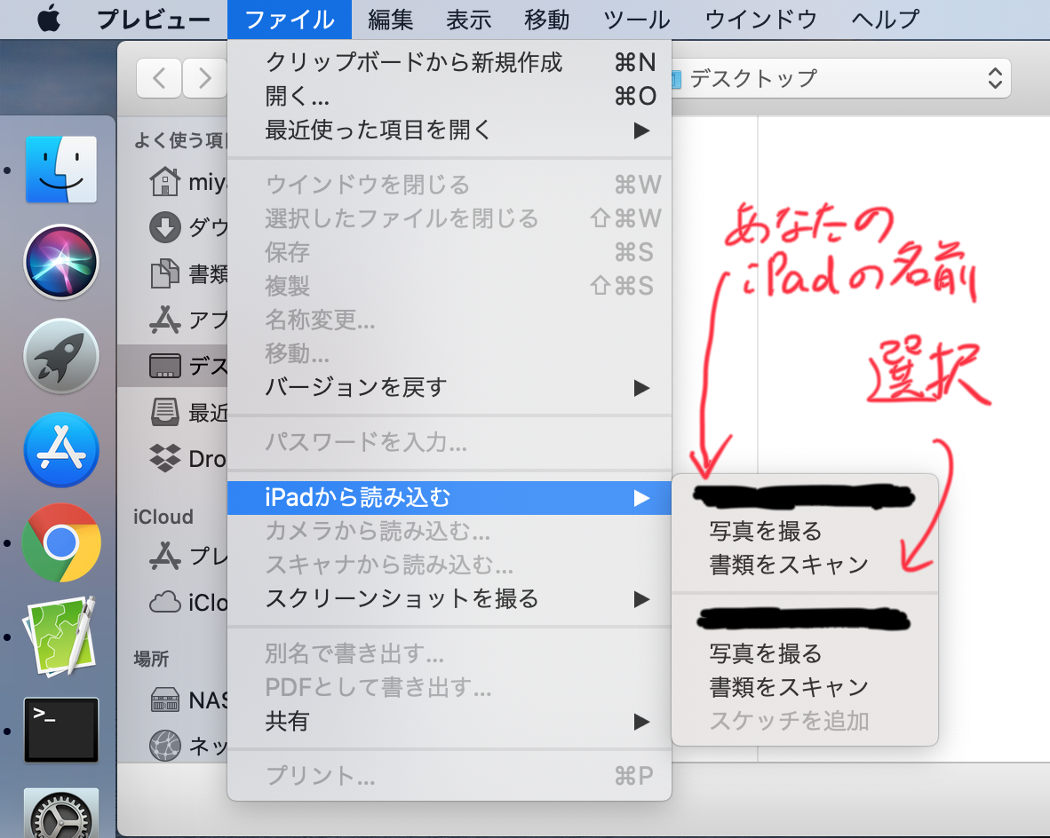Go forward with the right chevron button
1050x838 pixels.
204,78
